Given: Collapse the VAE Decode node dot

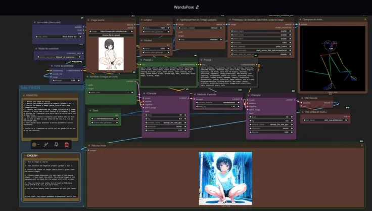Looking at the screenshot, I should pos(302,98).
